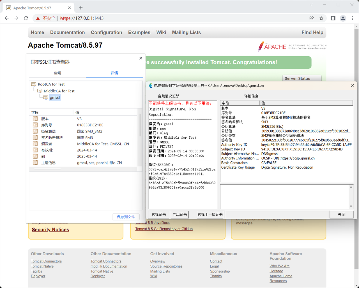This screenshot has height=288, width=359.
Task: Switch to the 常规 tab
Action: (57, 73)
